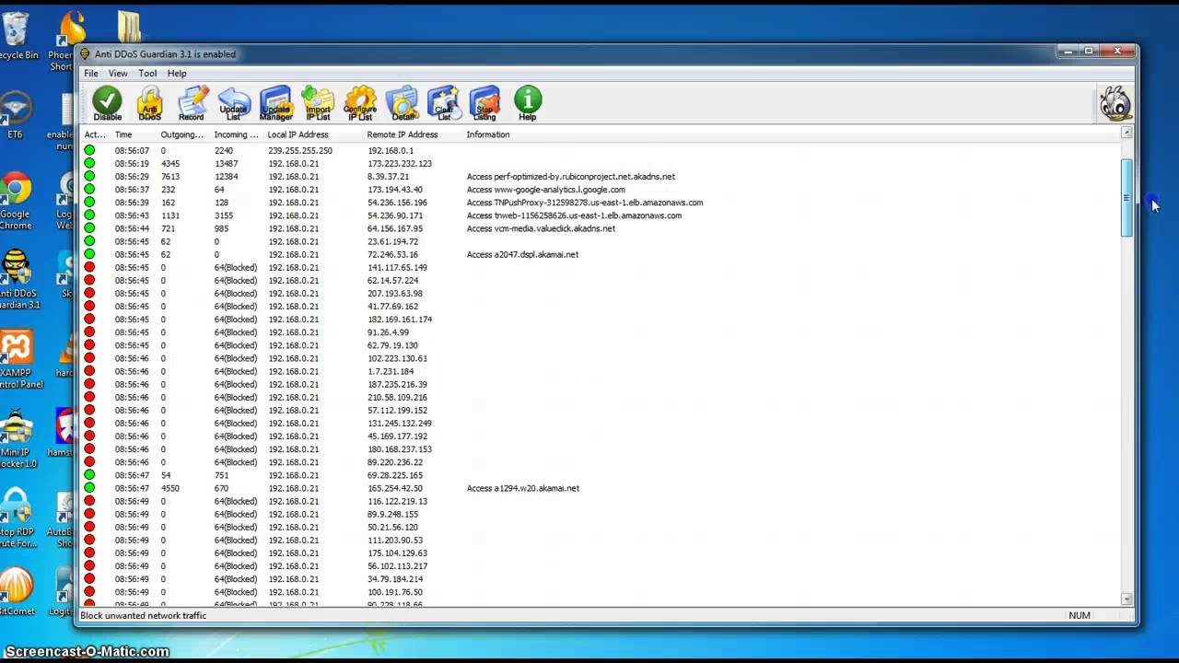Select row with remote IP 173.223.232.123
This screenshot has height=663, width=1179.
(x=601, y=163)
